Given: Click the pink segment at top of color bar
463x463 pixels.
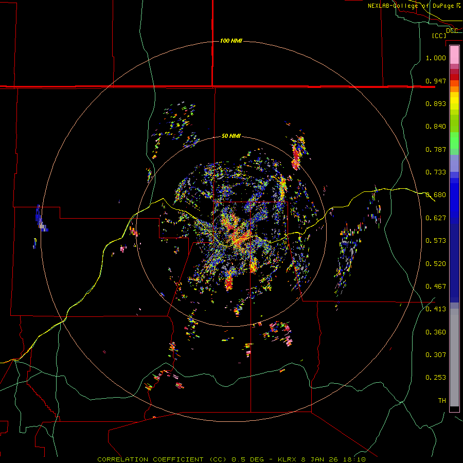Looking at the screenshot, I should [454, 55].
